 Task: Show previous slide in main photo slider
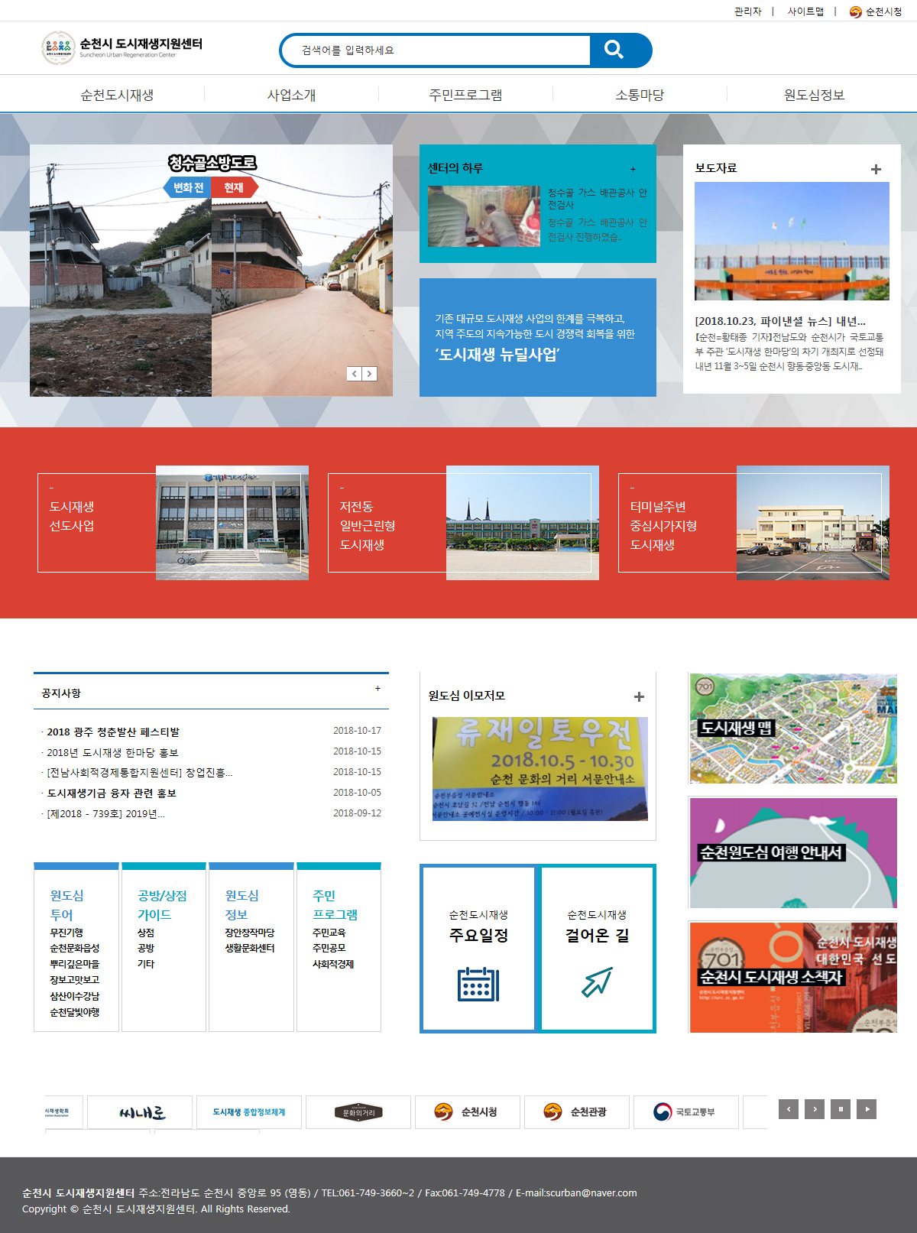[x=355, y=374]
